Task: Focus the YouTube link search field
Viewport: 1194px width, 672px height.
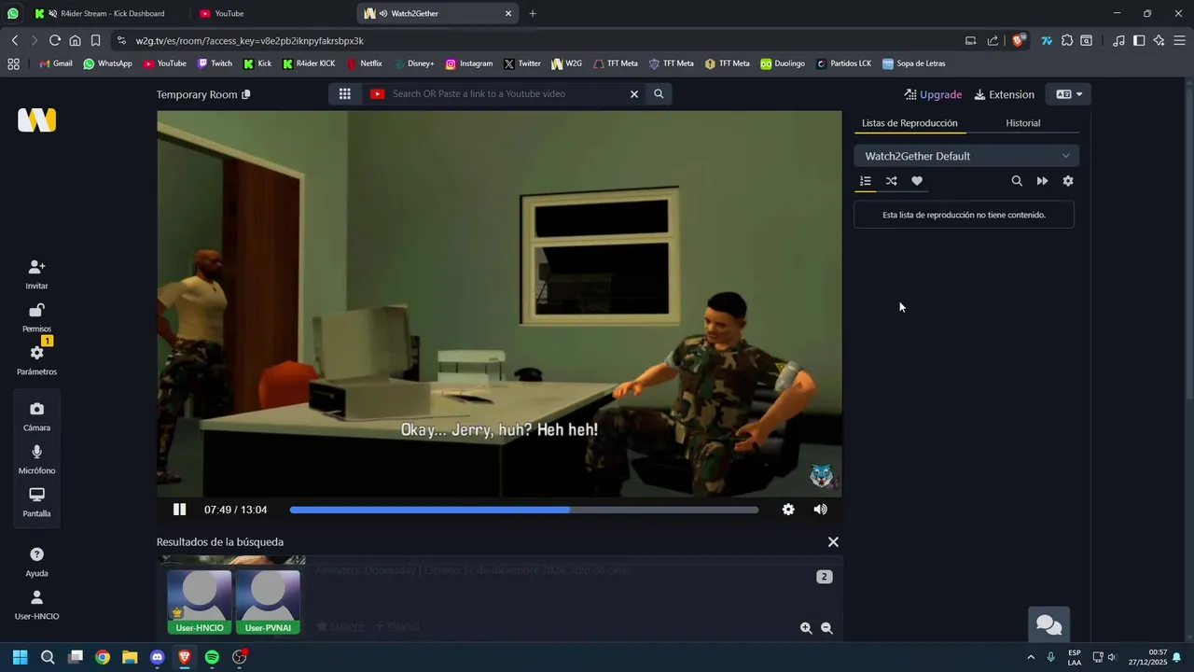Action: 505,93
